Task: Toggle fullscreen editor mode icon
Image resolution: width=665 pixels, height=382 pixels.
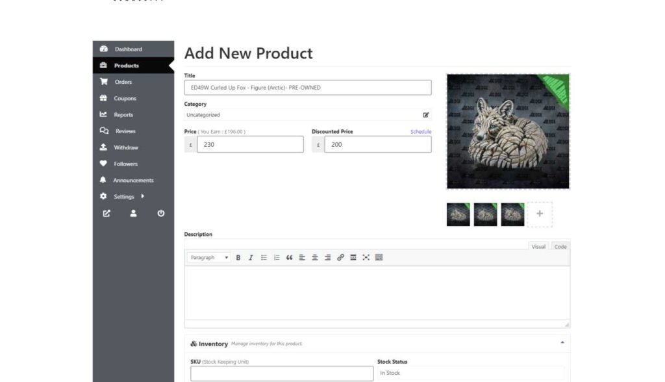Action: tap(366, 258)
